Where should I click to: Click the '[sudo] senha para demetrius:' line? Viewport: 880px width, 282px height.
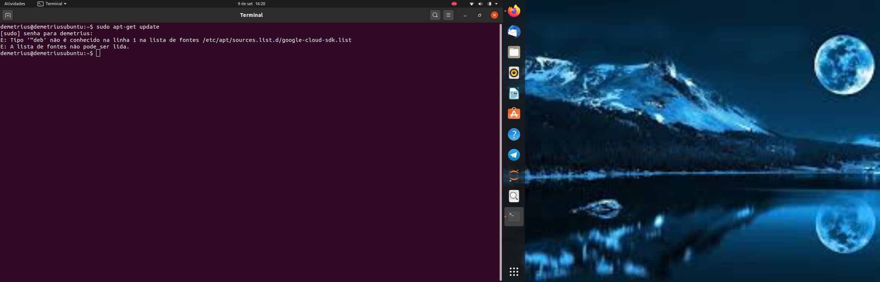[x=47, y=33]
